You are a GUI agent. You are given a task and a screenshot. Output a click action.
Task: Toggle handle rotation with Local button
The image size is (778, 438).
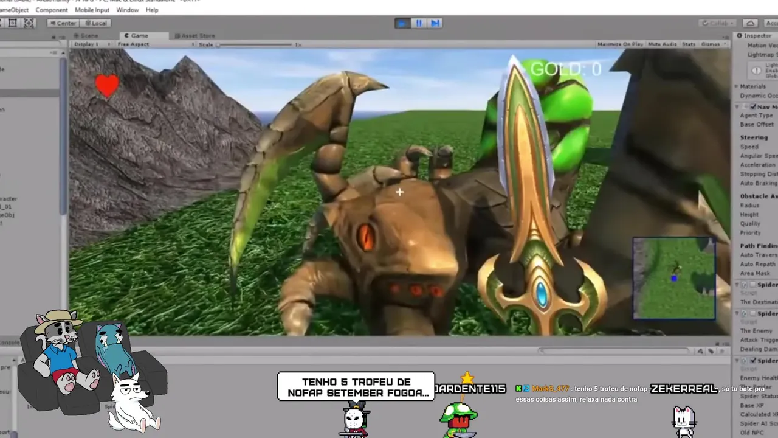[95, 23]
